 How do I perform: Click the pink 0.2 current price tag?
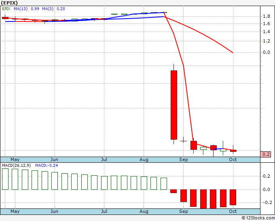(x=266, y=154)
